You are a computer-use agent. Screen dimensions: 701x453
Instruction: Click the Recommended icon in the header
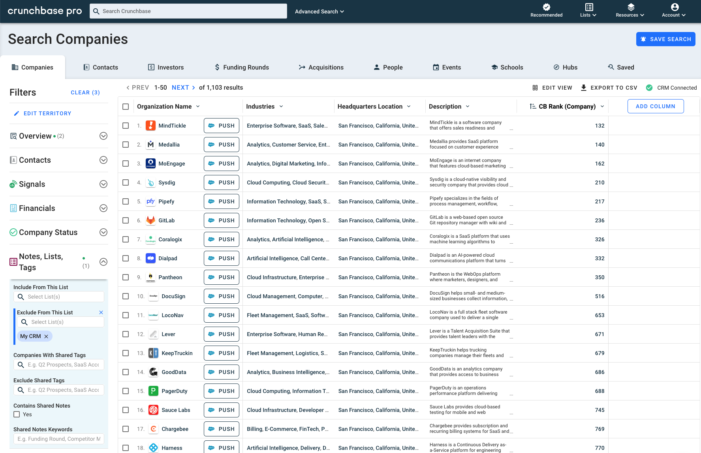click(x=546, y=7)
